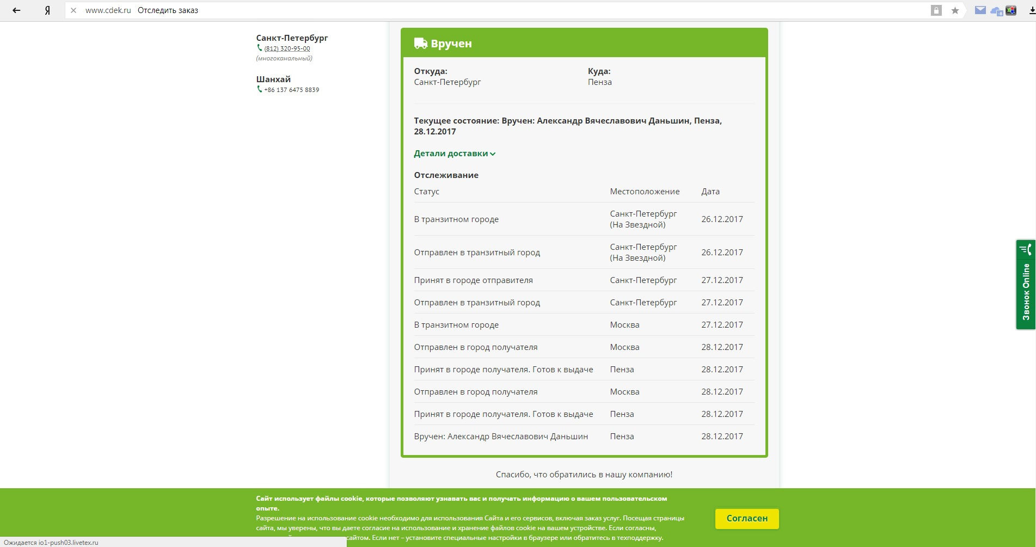Bookmark the page with the star icon
The height and width of the screenshot is (547, 1036).
tap(955, 10)
